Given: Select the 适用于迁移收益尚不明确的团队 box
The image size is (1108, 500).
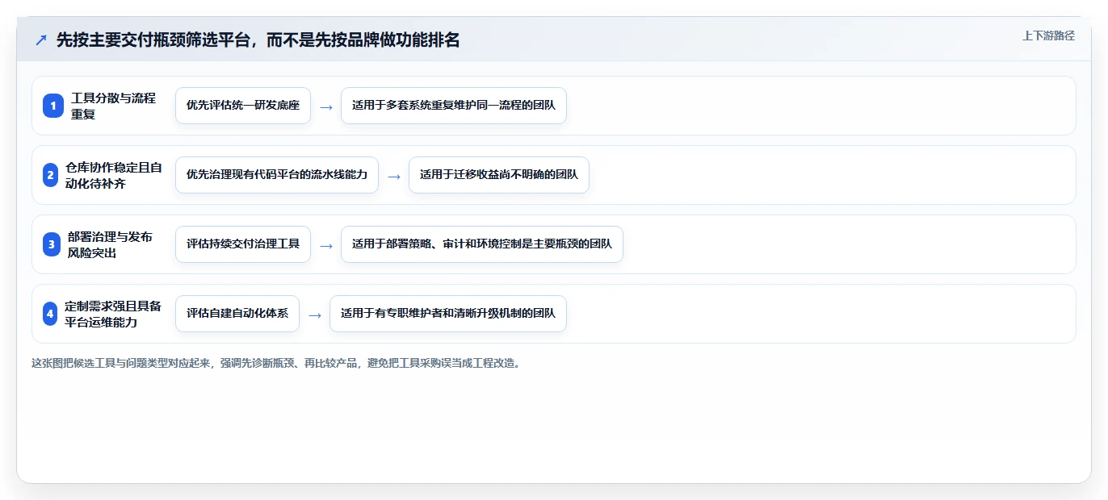Looking at the screenshot, I should [499, 175].
